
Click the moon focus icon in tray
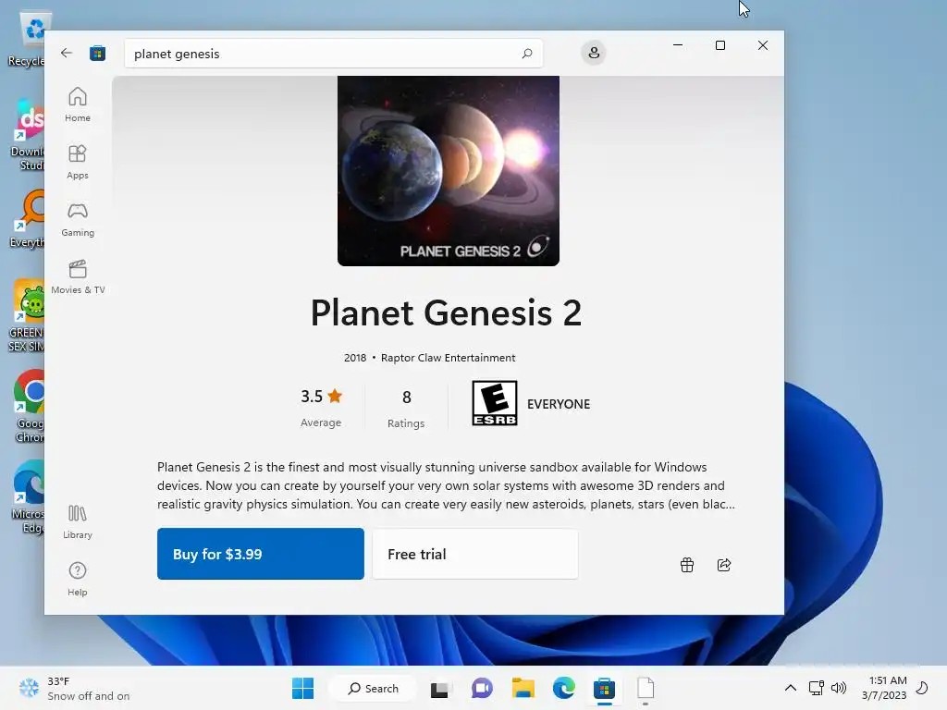tap(922, 688)
